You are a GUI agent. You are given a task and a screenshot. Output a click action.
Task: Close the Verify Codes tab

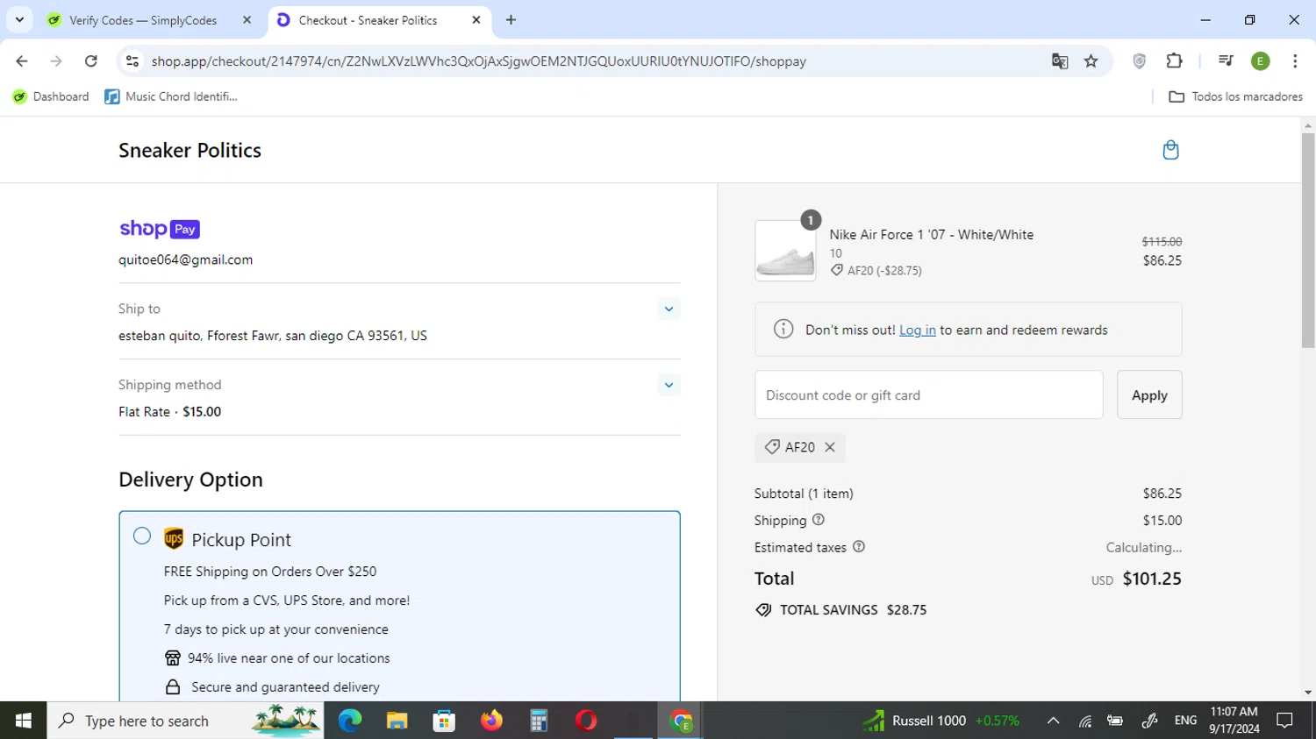tap(247, 19)
